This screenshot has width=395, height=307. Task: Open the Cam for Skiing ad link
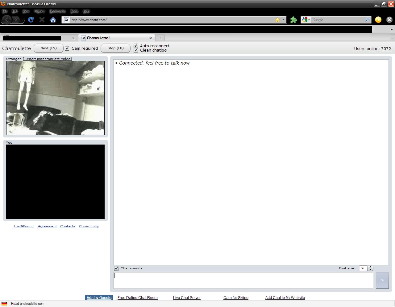(236, 298)
